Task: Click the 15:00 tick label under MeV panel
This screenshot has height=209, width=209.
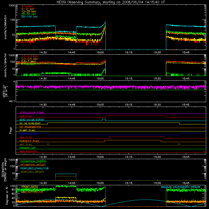Action: point(100,79)
